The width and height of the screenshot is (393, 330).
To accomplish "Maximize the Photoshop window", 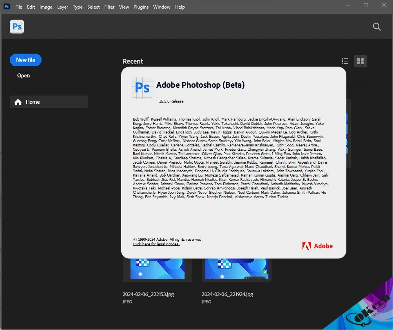I will pos(366,5).
